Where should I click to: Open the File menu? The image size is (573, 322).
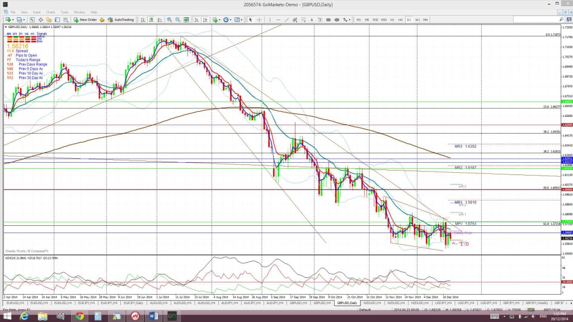coord(13,12)
